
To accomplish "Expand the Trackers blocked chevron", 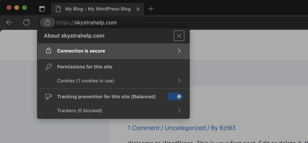I will click(x=179, y=111).
